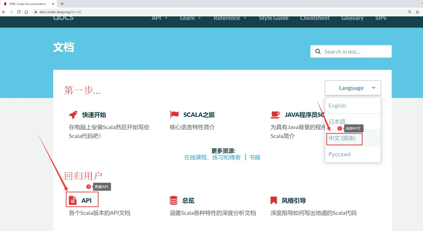Click the document icon beside API

[x=73, y=200]
